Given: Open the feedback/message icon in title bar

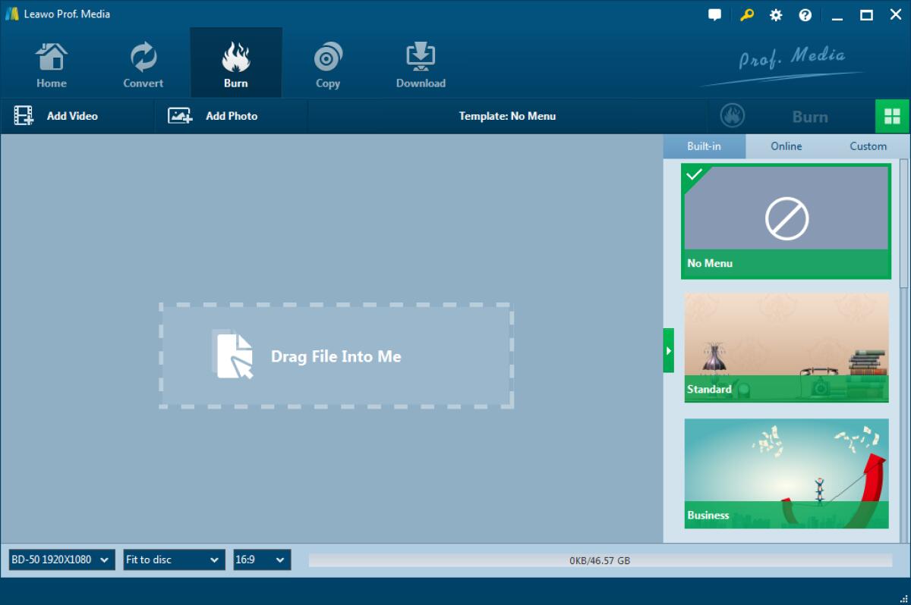Looking at the screenshot, I should click(x=714, y=14).
